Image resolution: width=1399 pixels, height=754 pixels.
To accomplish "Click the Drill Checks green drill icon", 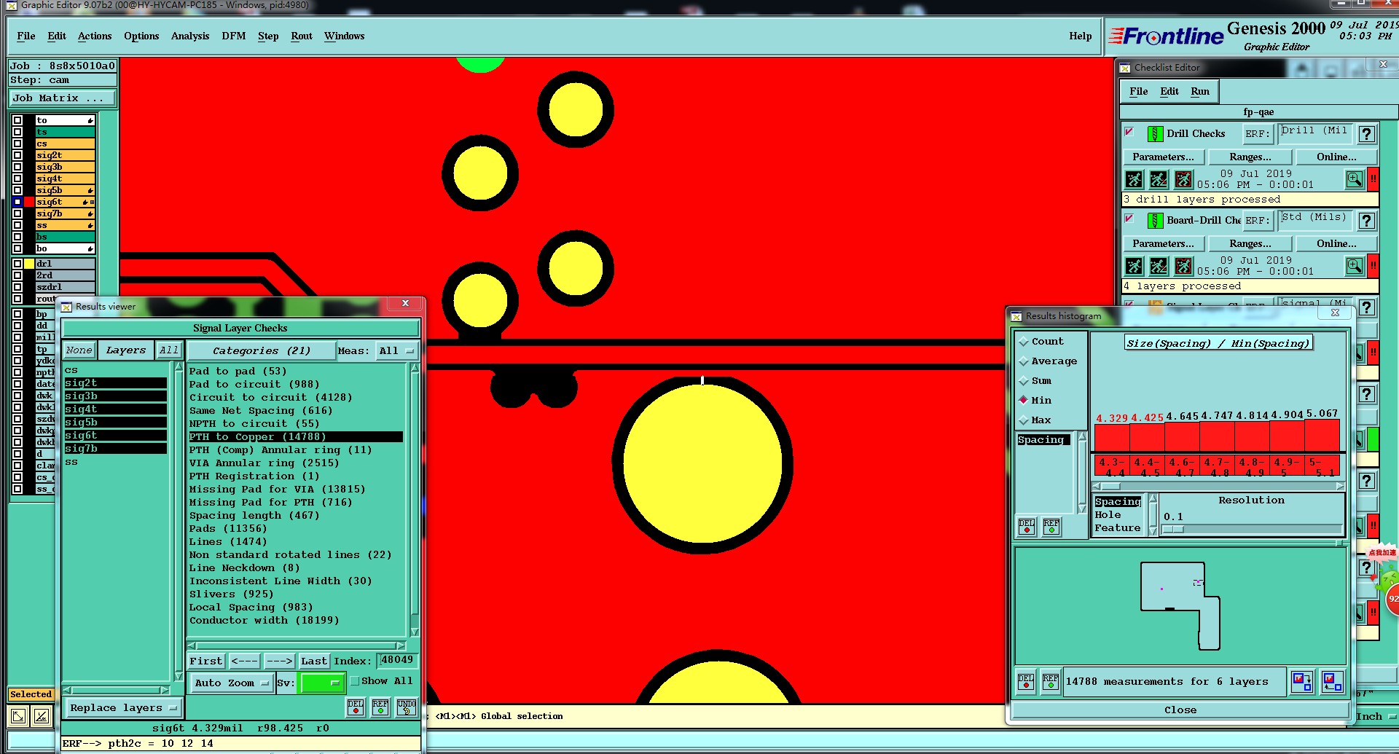I will [1155, 134].
